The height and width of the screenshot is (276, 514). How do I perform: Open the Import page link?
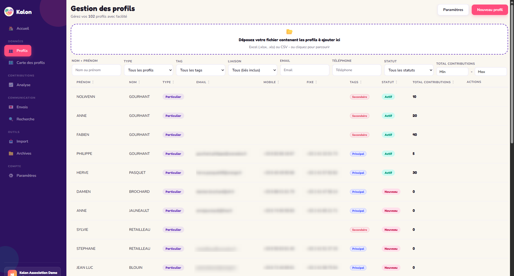click(x=22, y=141)
